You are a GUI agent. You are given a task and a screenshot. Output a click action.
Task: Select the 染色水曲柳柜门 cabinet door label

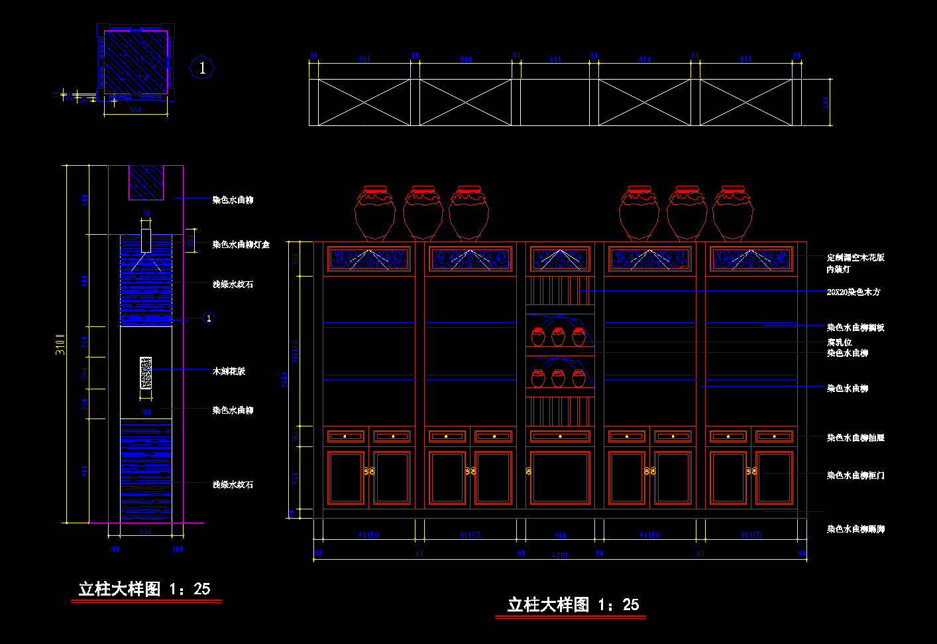tap(855, 476)
